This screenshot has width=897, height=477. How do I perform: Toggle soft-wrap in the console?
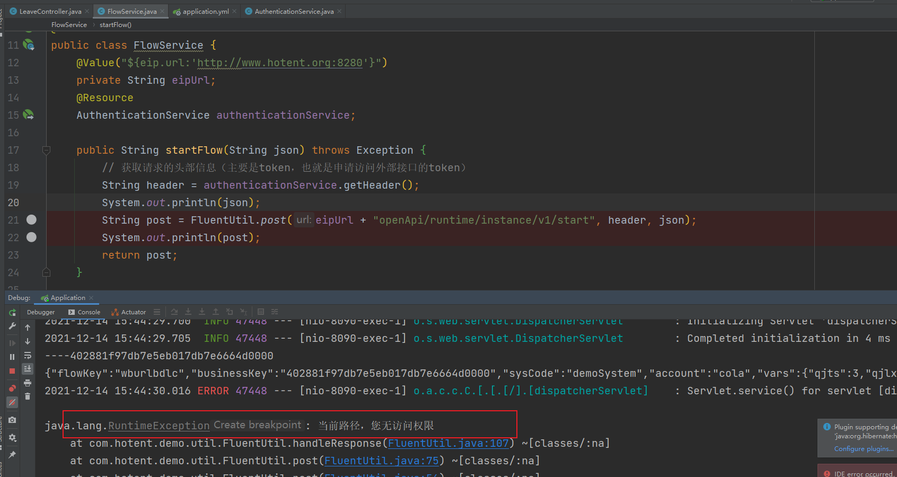pyautogui.click(x=28, y=355)
